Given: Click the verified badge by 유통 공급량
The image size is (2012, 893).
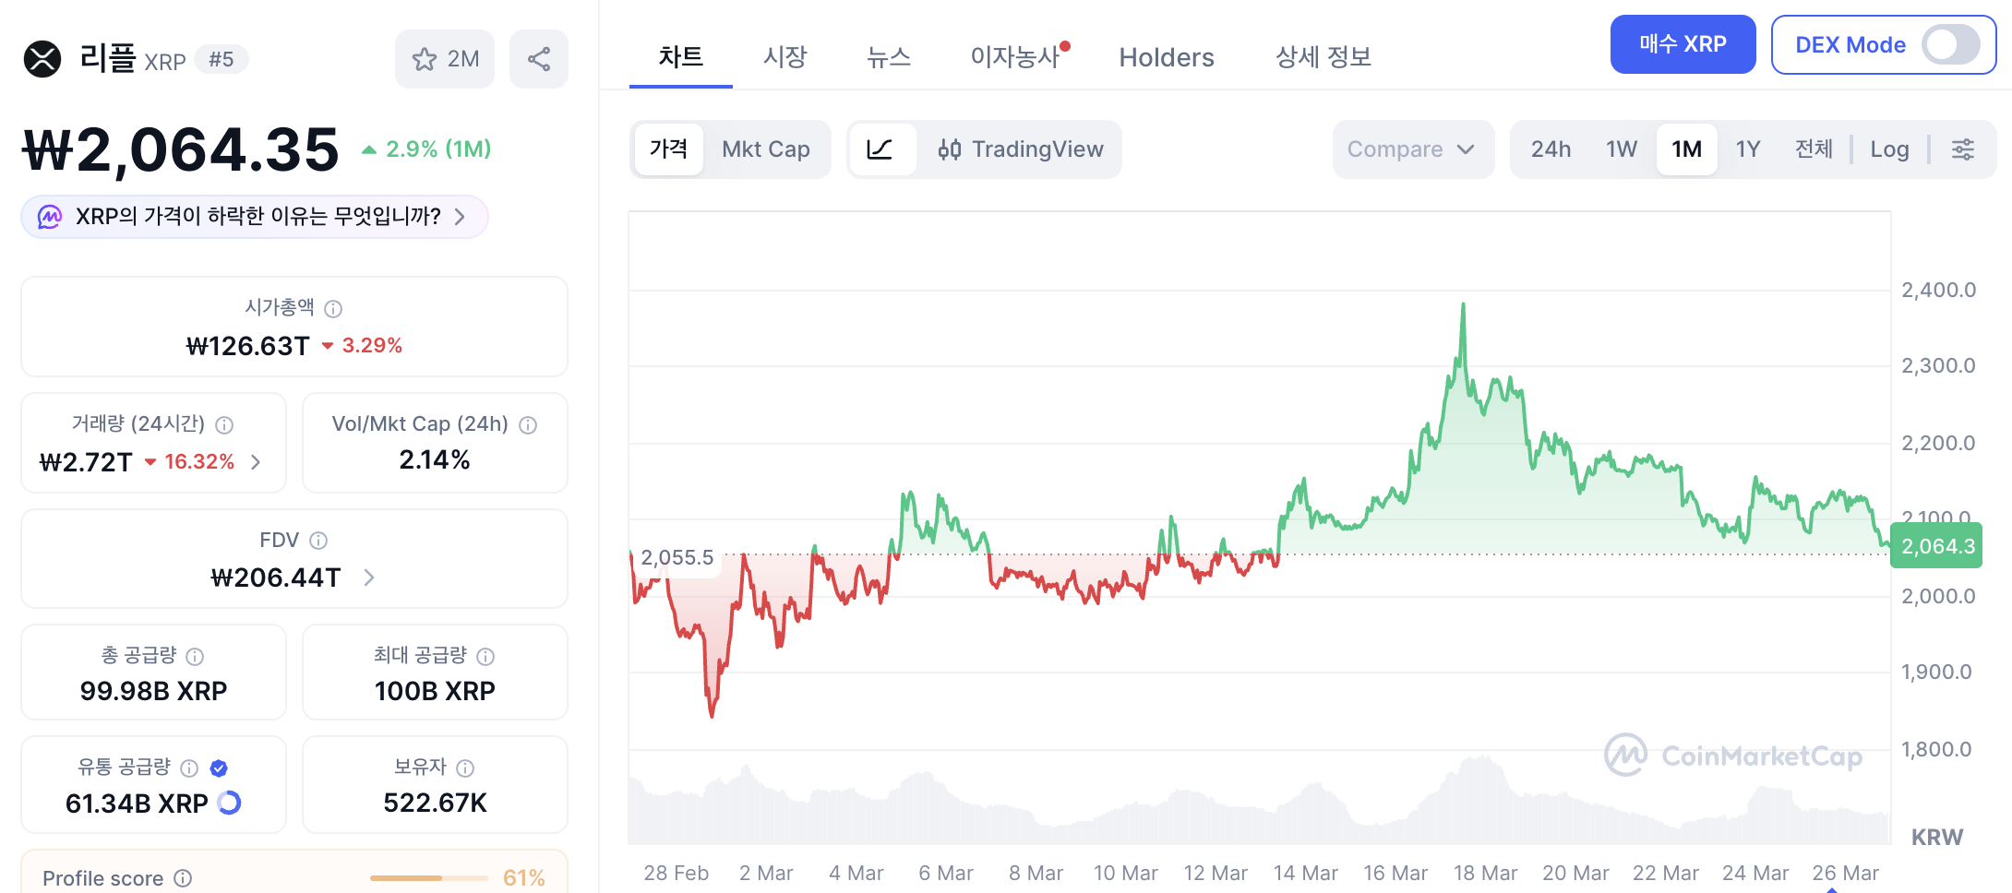Looking at the screenshot, I should [x=219, y=768].
